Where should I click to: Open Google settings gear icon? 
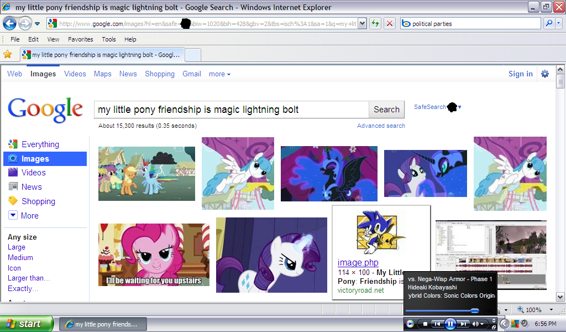pos(545,74)
